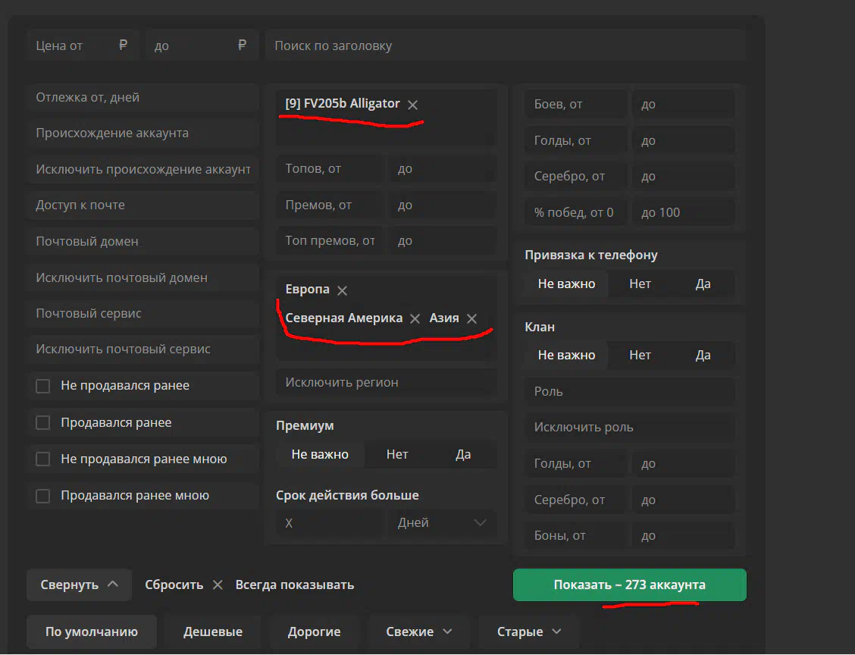Set Клан filter to Не важно
This screenshot has width=855, height=655.
coord(566,355)
